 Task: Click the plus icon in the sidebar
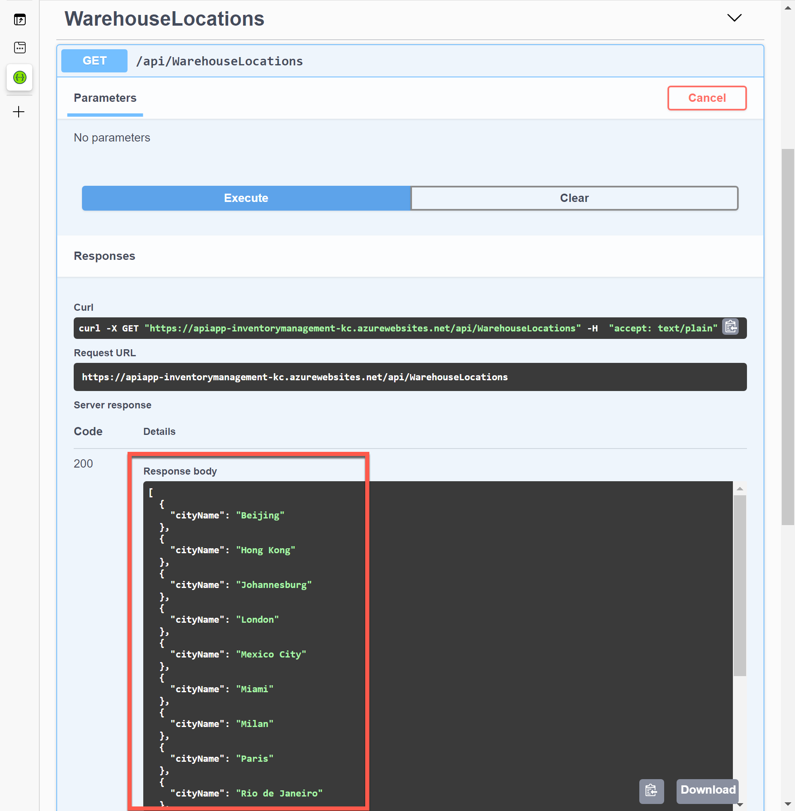click(19, 112)
